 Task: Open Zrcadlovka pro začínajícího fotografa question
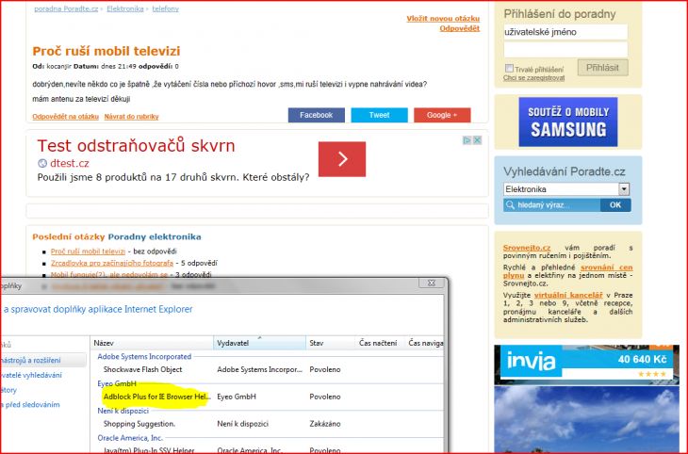pyautogui.click(x=112, y=263)
